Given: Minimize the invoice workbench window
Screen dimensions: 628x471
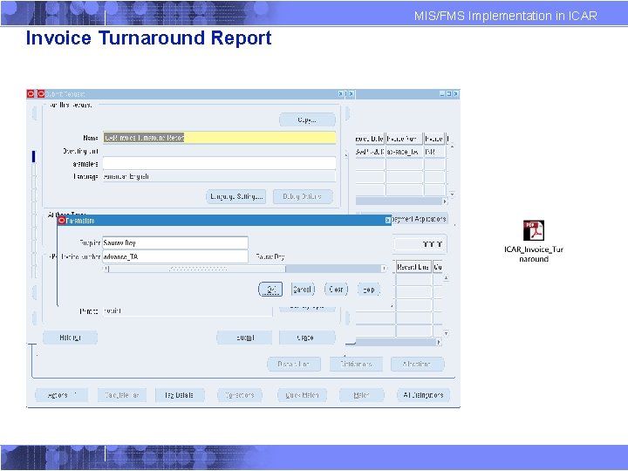Looking at the screenshot, I should coord(442,93).
